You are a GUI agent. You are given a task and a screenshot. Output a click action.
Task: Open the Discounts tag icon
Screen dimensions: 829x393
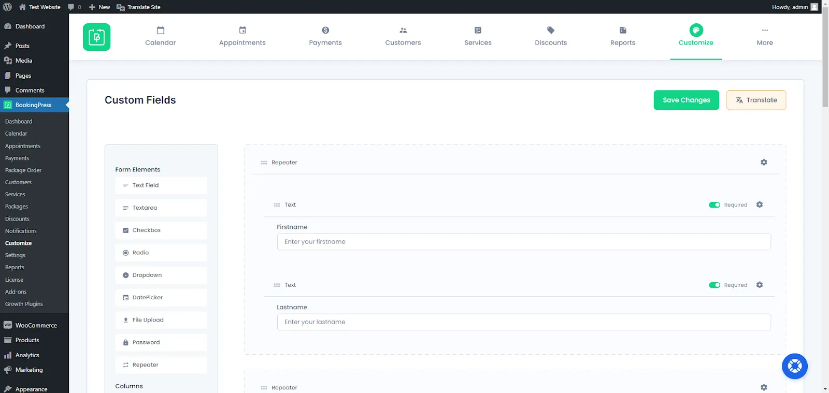tap(551, 30)
